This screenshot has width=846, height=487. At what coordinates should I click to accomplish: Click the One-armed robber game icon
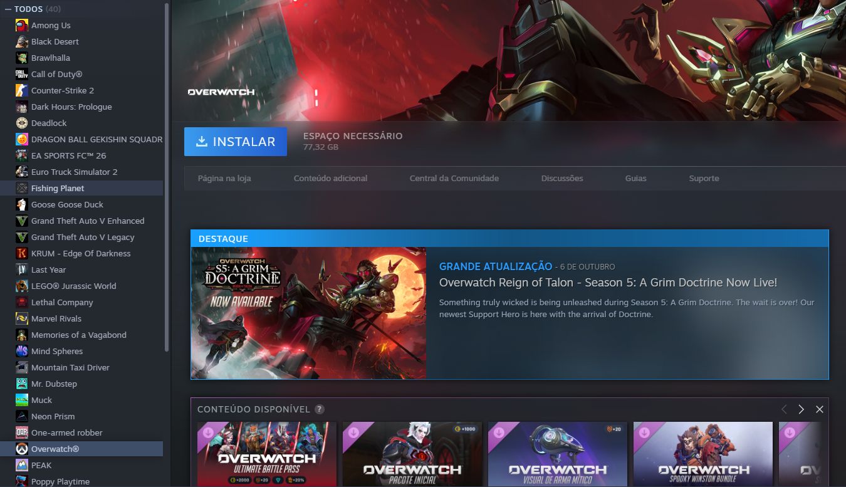tap(22, 433)
